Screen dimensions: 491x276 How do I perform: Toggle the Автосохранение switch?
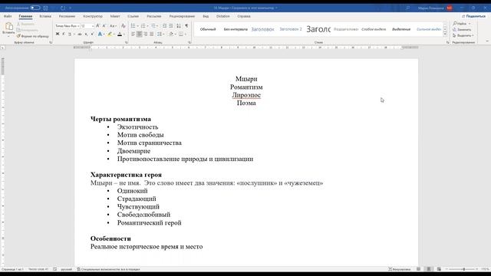(x=35, y=8)
